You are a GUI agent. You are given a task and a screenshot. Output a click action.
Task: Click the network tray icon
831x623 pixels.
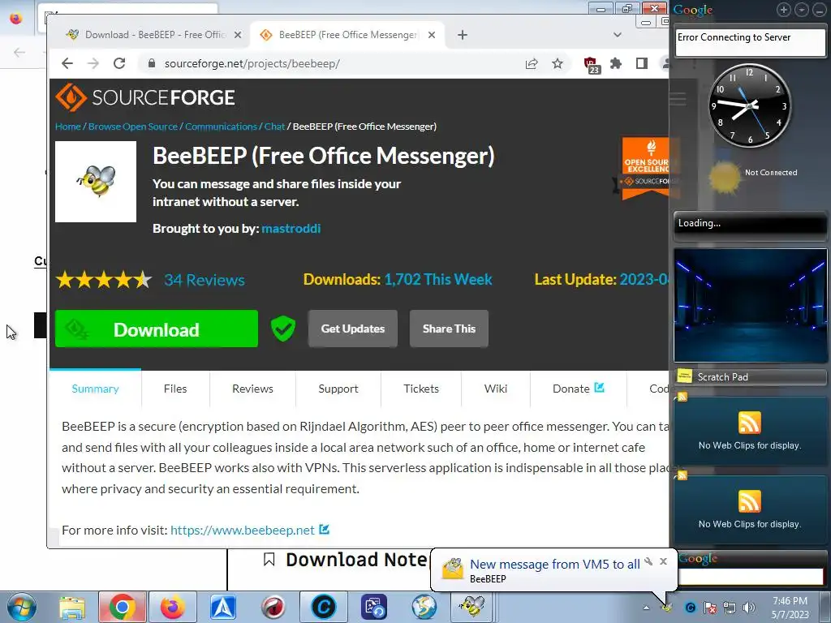730,608
